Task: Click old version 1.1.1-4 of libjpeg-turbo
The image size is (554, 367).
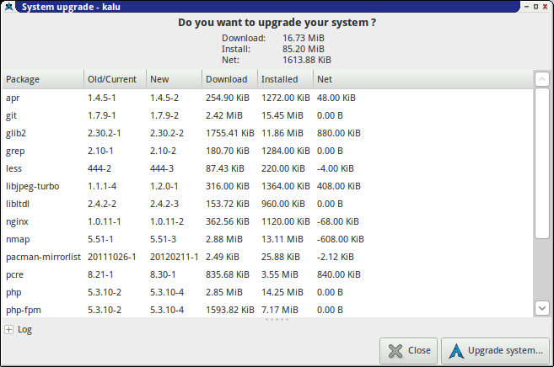Action: tap(102, 186)
